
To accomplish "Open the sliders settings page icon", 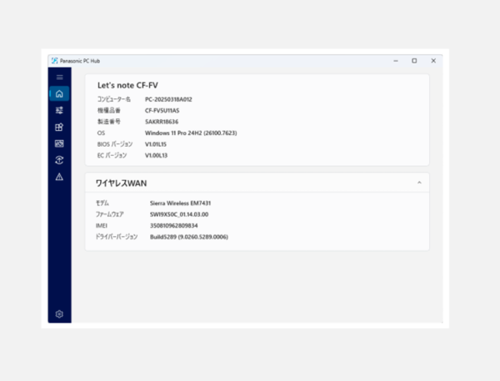I will pos(59,110).
